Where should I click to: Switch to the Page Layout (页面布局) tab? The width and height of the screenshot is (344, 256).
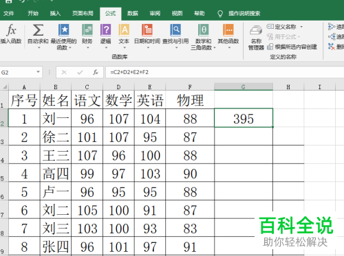click(x=83, y=13)
